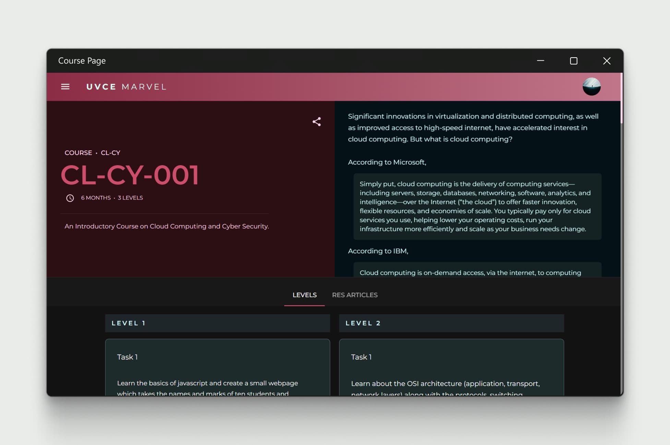Open the user profile avatar

click(591, 86)
